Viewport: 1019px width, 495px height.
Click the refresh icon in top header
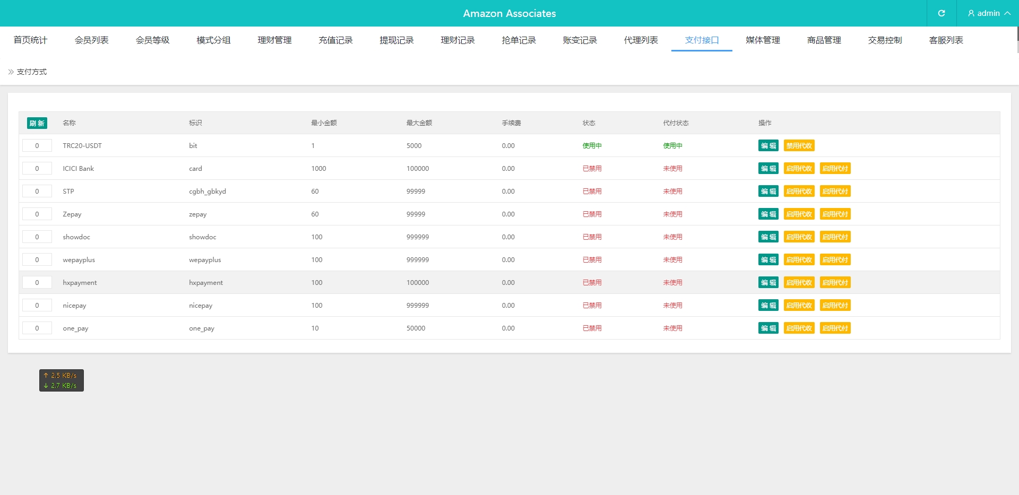click(x=941, y=13)
